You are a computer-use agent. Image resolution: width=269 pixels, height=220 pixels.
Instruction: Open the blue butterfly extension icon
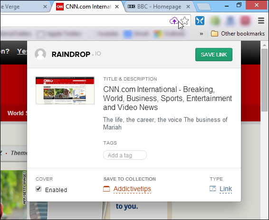[200, 21]
